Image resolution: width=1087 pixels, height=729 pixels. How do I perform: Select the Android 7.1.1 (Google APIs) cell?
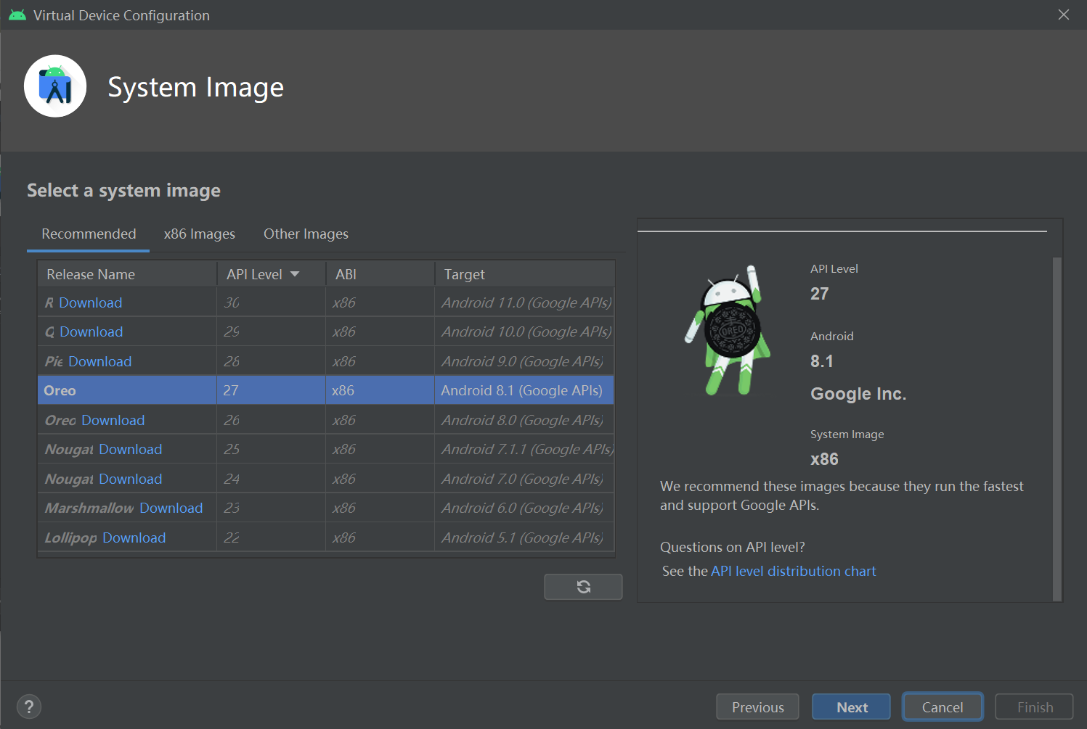[x=524, y=449]
